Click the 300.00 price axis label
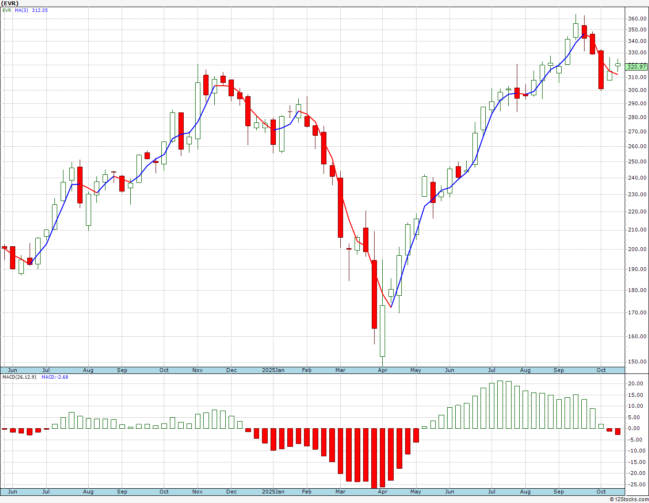Image resolution: width=649 pixels, height=503 pixels. (638, 90)
